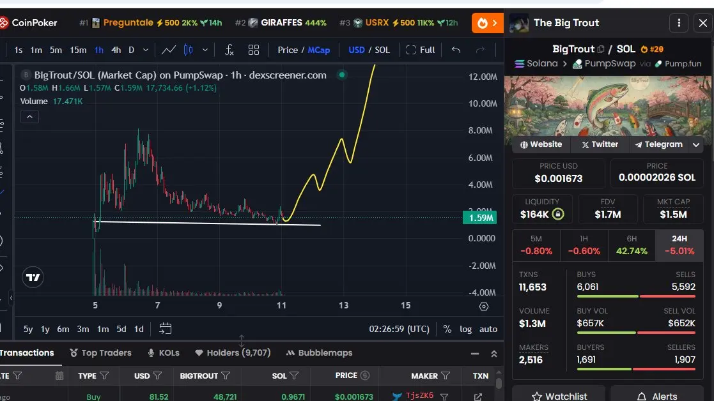Filter transactions by TYPE
This screenshot has width=714, height=401.
104,375
